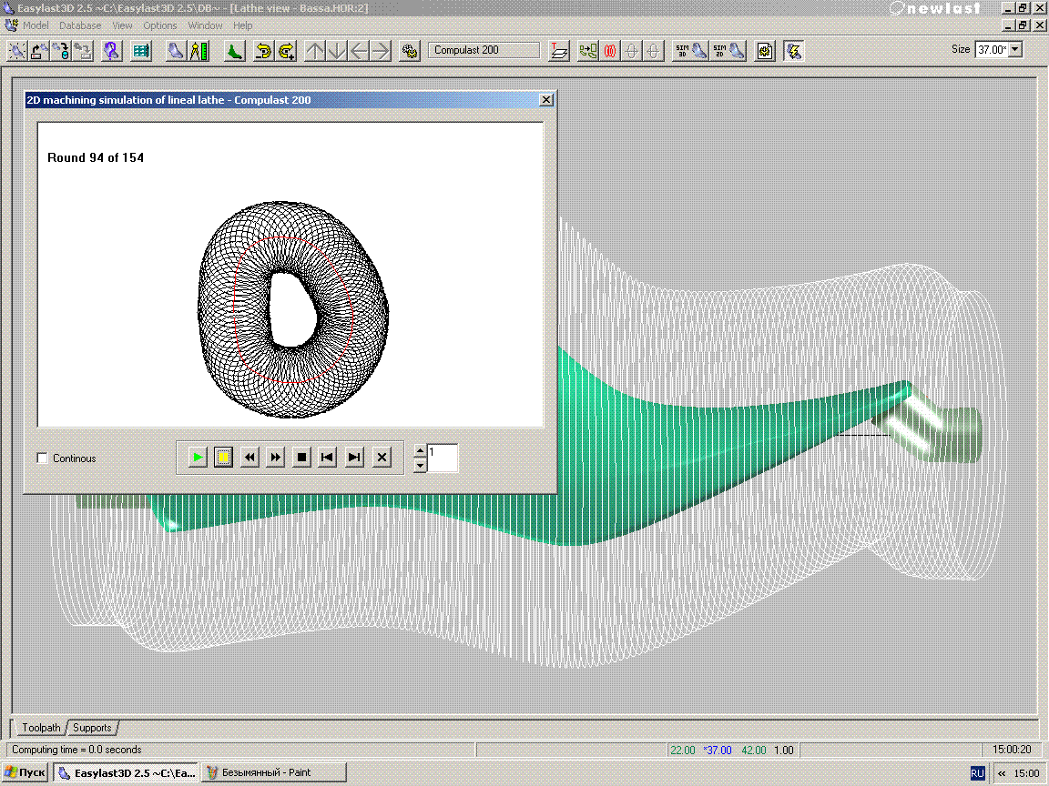This screenshot has height=786, width=1049.
Task: Increase step value with spinner up arrow
Action: [x=419, y=450]
